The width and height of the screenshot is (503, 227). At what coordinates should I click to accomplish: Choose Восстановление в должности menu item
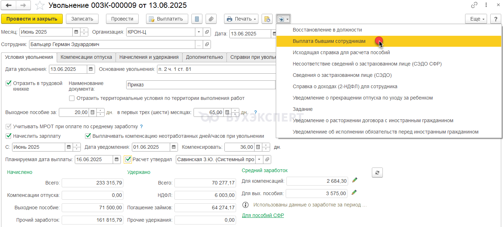pos(389,30)
